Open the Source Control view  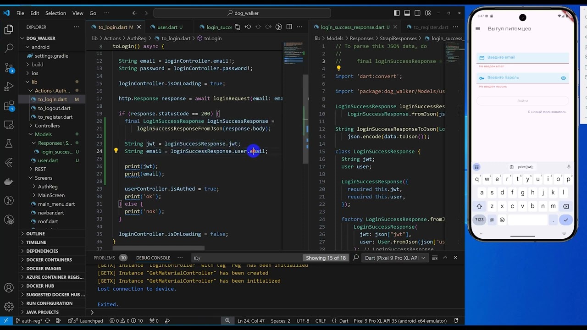[9, 67]
